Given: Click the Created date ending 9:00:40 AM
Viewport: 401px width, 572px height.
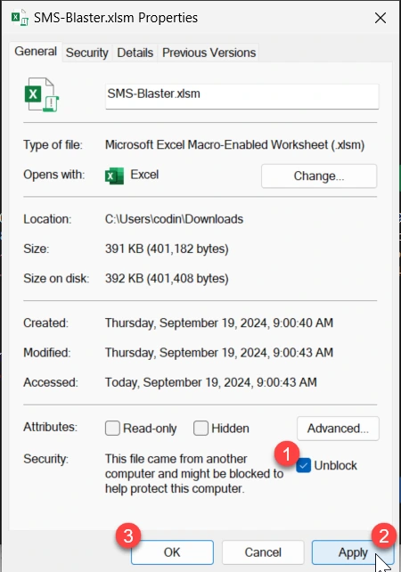Looking at the screenshot, I should [x=219, y=323].
